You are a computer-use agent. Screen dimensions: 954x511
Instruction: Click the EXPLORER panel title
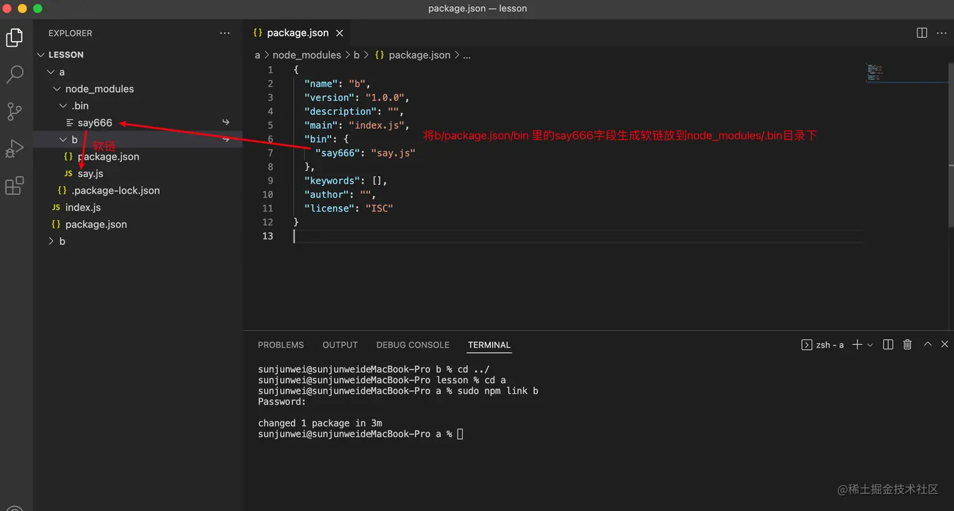[70, 33]
